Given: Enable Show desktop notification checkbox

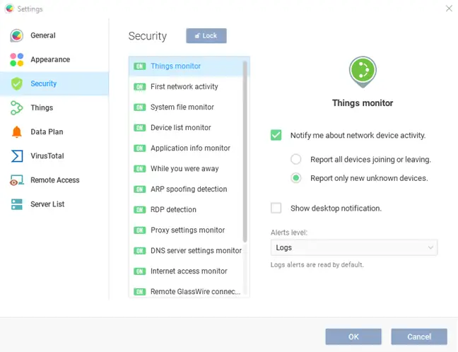Looking at the screenshot, I should point(276,209).
